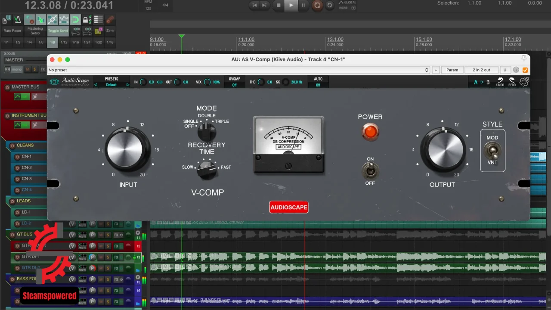Click the record arm circle on LD-1 track
Viewport: 551px width, 310px height.
(x=18, y=212)
